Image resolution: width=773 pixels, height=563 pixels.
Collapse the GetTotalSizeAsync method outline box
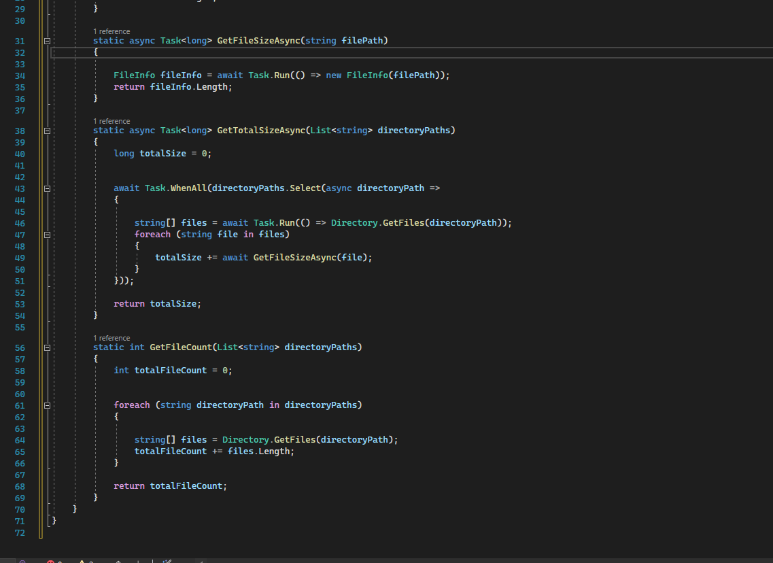coord(48,131)
